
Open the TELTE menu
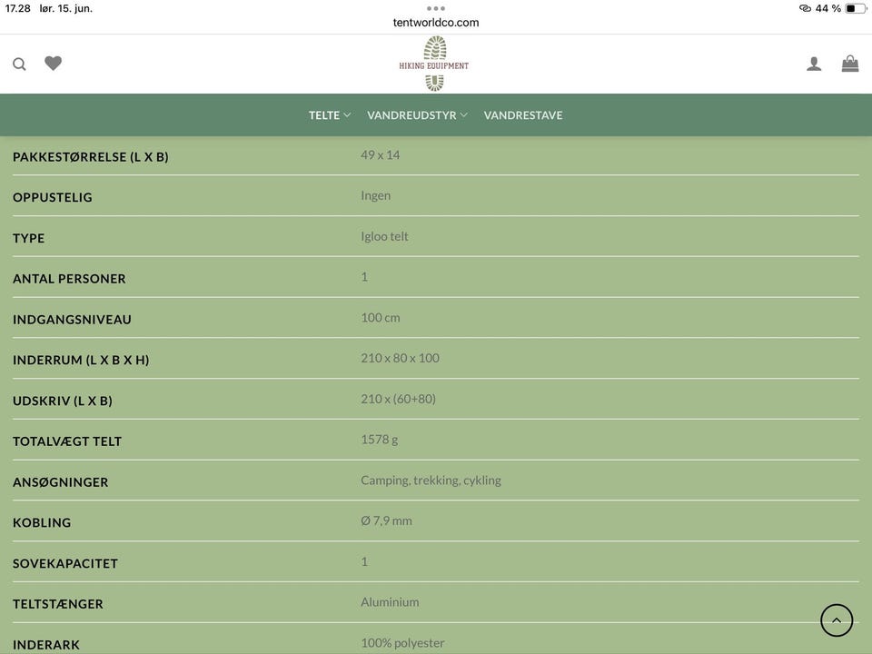coord(324,115)
